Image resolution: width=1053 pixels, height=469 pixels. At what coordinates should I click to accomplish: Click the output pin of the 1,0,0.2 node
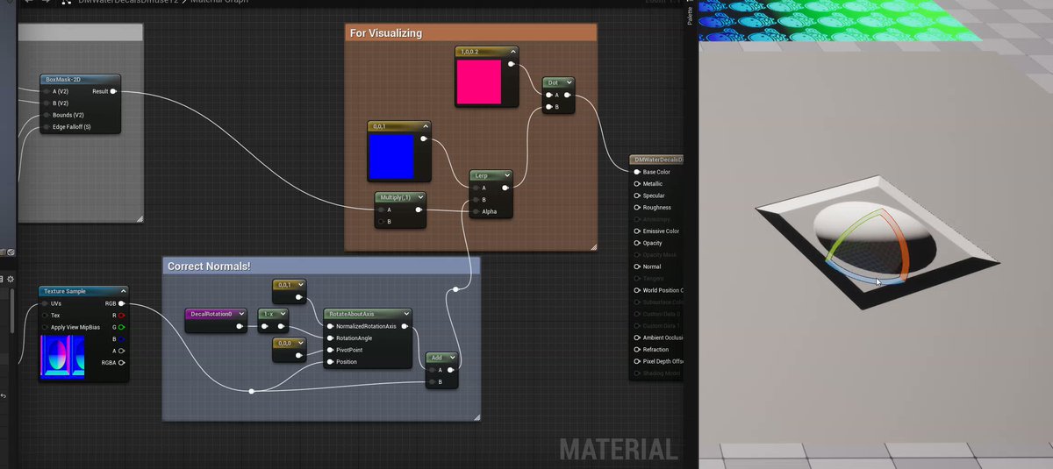pos(512,64)
